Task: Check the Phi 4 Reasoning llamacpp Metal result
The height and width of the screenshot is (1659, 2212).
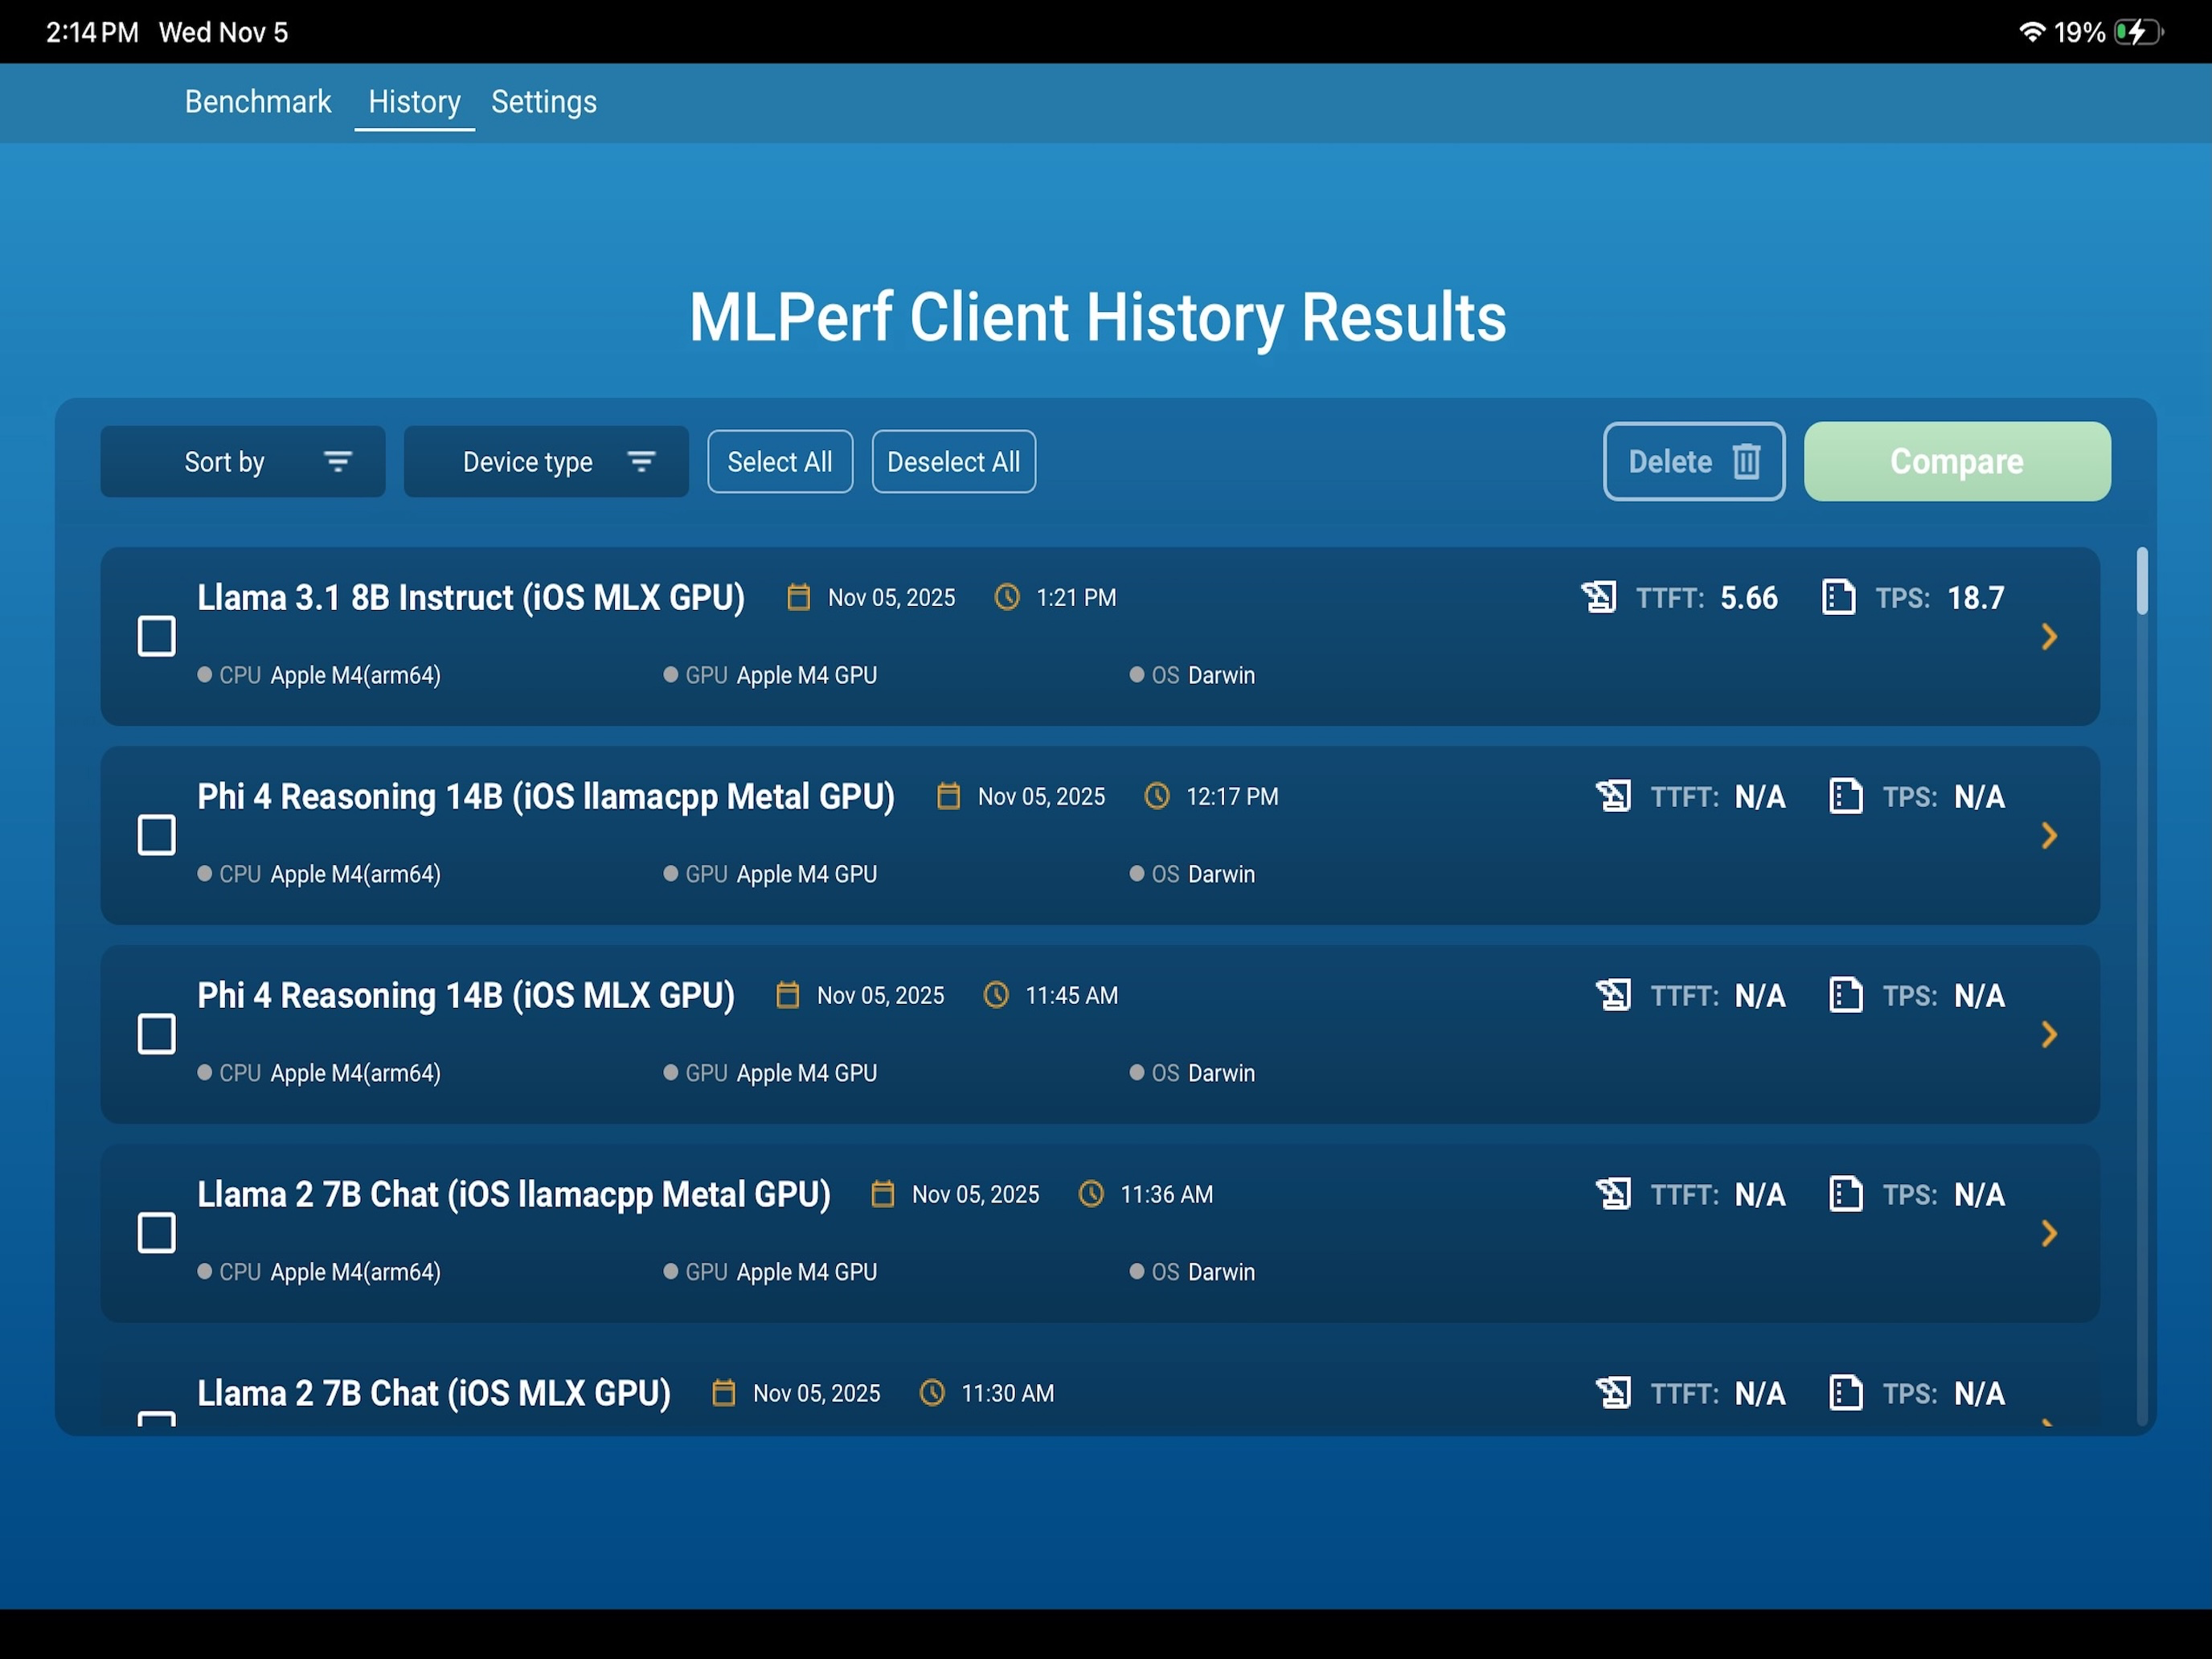Action: pyautogui.click(x=156, y=835)
